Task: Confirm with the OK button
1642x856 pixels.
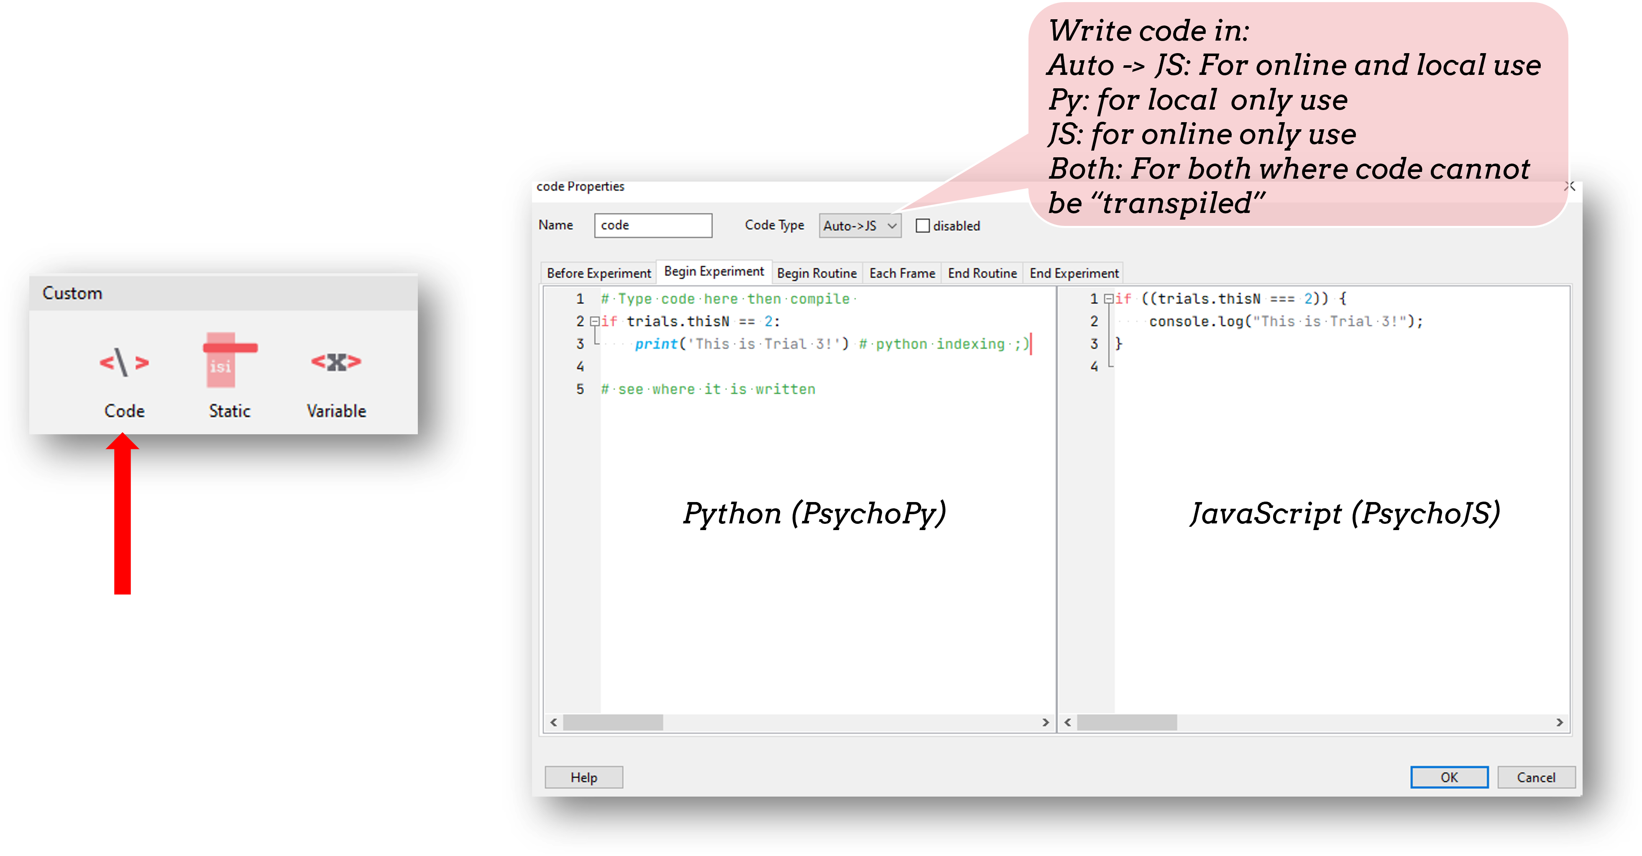Action: [1449, 777]
